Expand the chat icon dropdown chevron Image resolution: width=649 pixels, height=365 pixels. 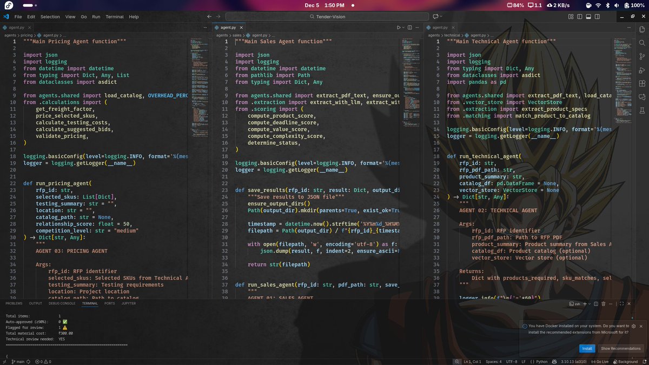442,17
